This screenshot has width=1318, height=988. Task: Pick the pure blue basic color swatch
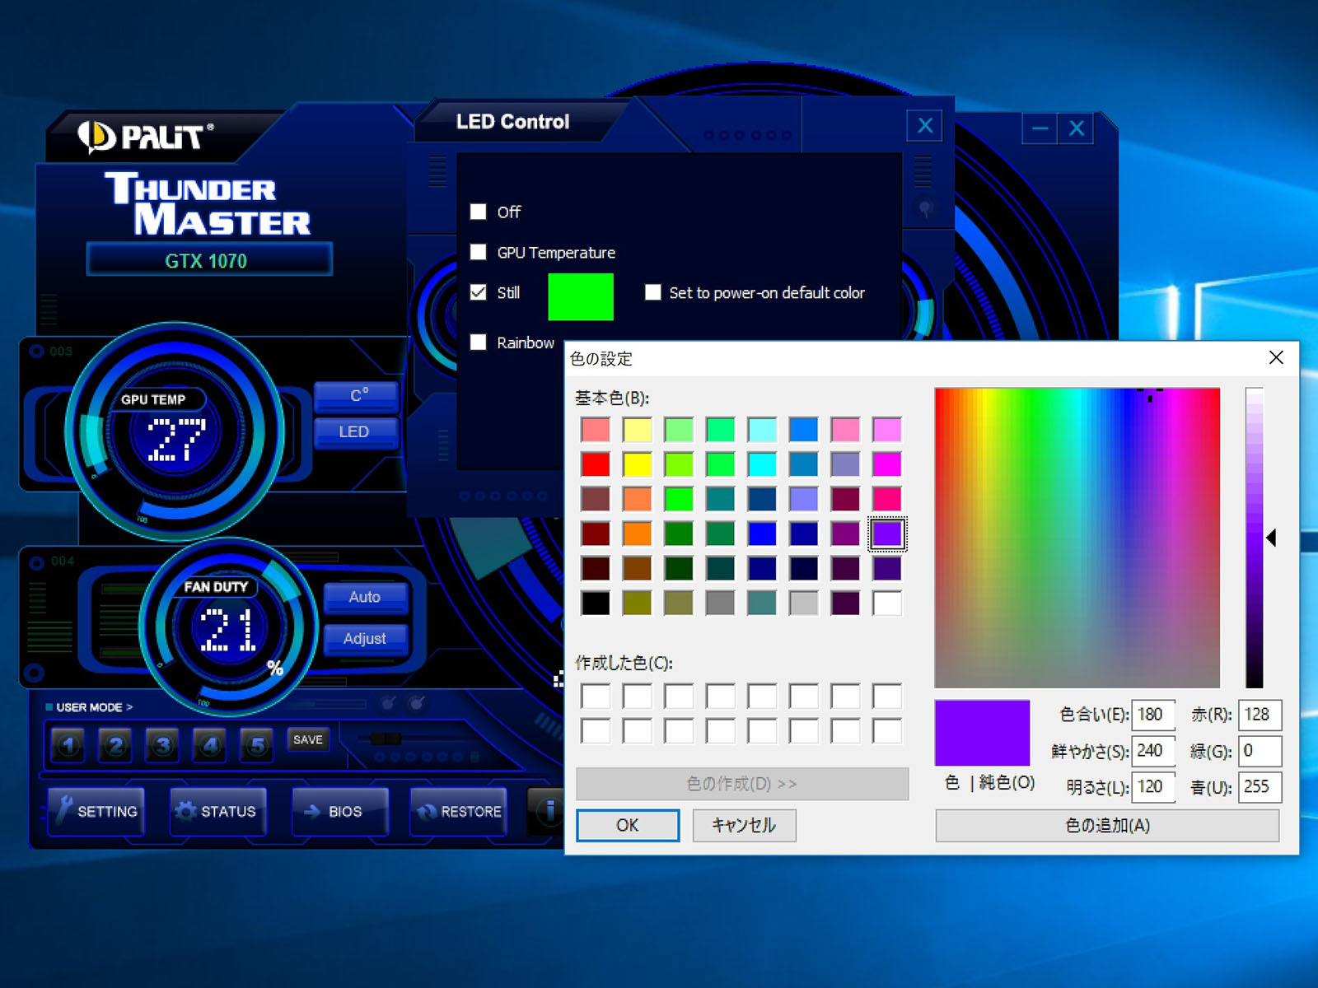(x=762, y=534)
